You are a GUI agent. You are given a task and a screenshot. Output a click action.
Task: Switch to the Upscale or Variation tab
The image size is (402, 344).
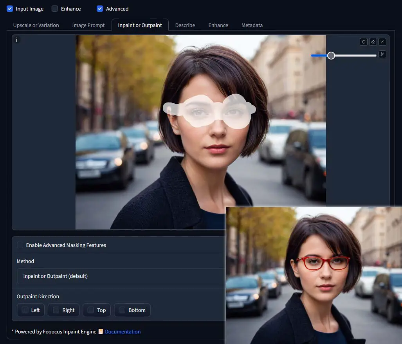pos(36,25)
